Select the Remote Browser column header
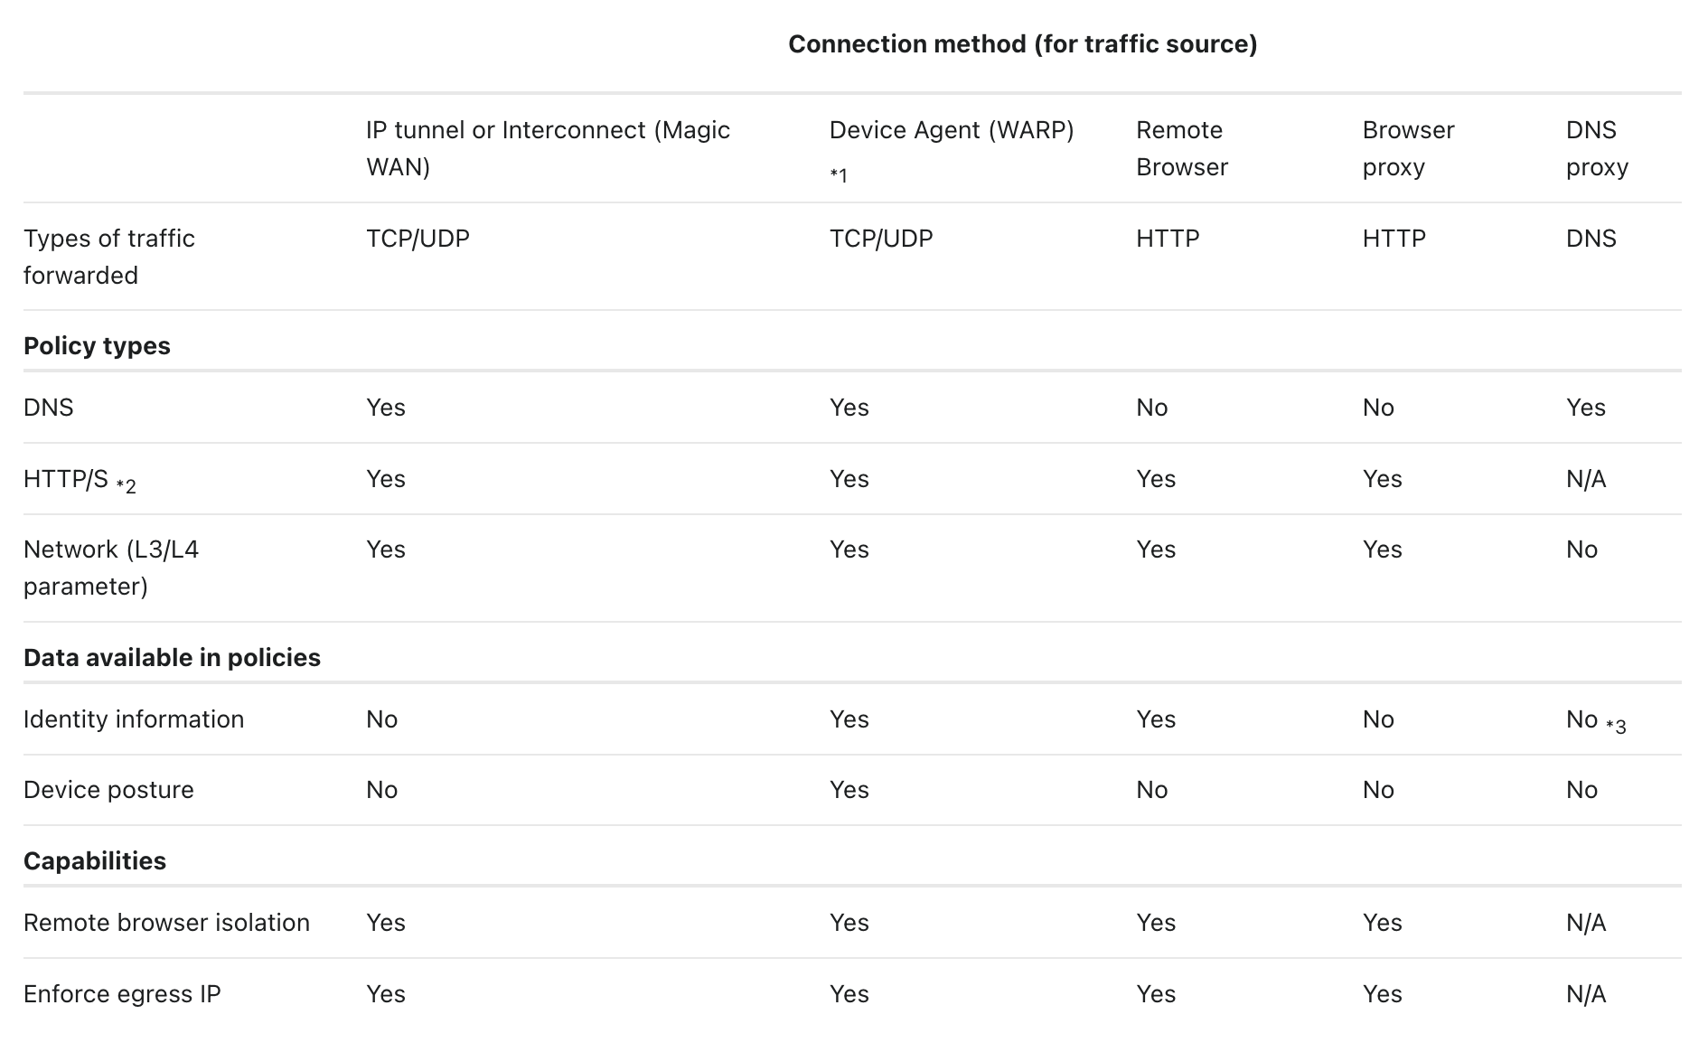The image size is (1708, 1052). tap(1181, 148)
